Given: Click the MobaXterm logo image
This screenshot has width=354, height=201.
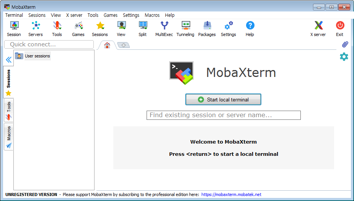Looking at the screenshot, I should (181, 73).
